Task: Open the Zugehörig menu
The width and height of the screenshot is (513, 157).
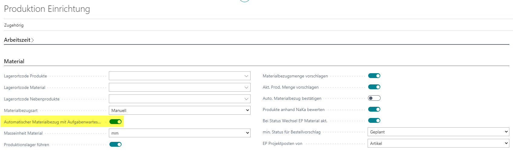Action: coord(14,25)
